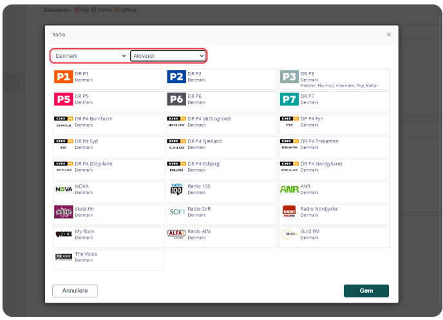Click the "My Rock" station name
The image size is (443, 320).
coord(84,231)
